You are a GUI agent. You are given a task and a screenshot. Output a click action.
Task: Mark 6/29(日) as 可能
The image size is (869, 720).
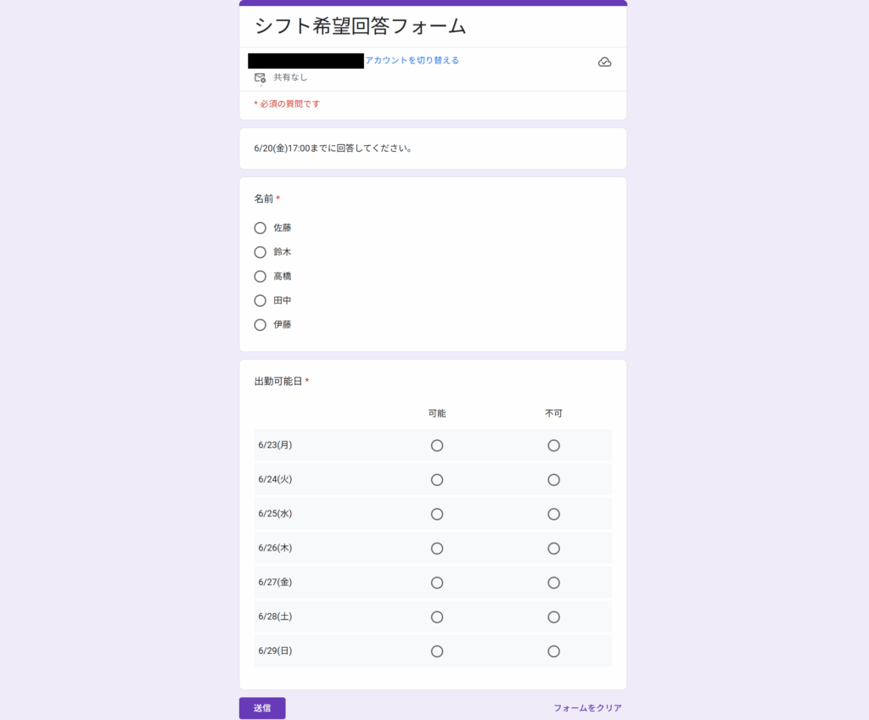437,651
